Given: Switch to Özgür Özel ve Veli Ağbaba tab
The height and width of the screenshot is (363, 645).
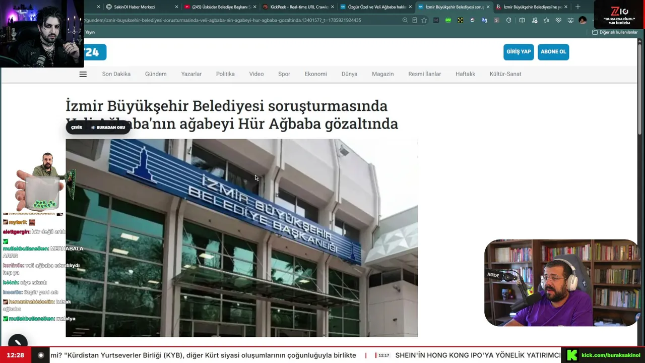Looking at the screenshot, I should pos(376,7).
